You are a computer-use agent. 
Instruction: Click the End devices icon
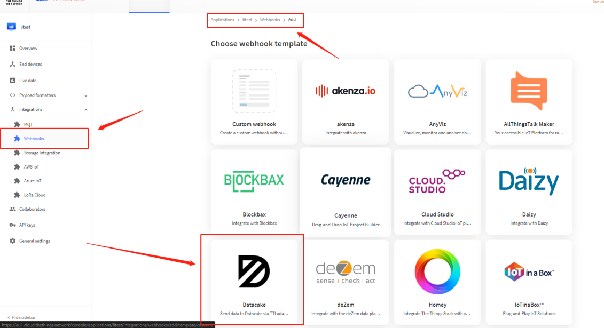[13, 64]
